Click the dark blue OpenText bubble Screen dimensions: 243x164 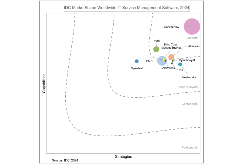[x=136, y=61]
